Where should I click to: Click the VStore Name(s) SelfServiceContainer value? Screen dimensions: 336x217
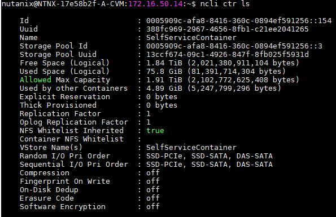point(191,148)
